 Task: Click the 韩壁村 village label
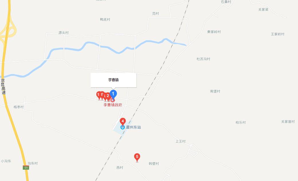pyautogui.click(x=154, y=164)
